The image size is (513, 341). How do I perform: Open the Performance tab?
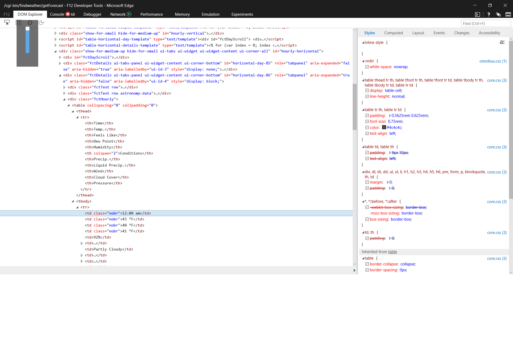(x=151, y=14)
